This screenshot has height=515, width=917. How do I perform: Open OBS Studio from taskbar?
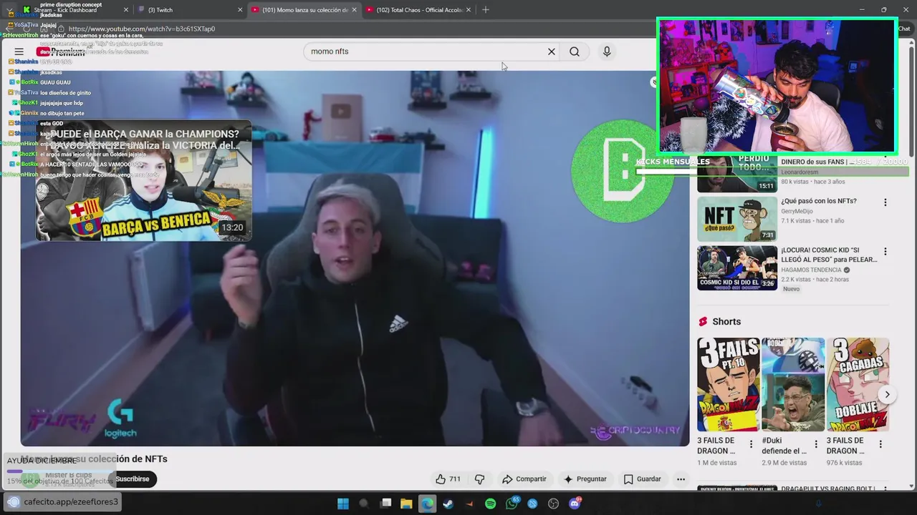pyautogui.click(x=553, y=504)
